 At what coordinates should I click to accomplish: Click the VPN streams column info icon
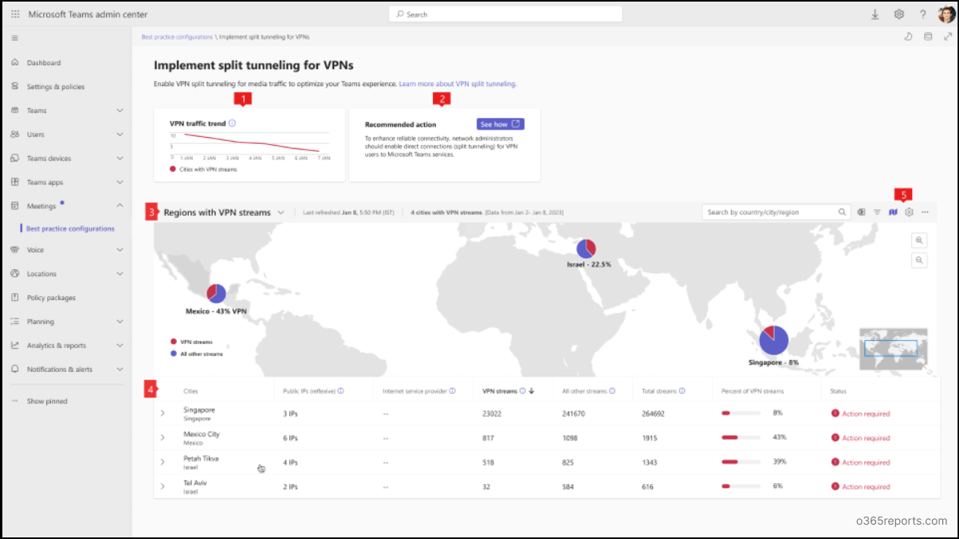click(522, 391)
